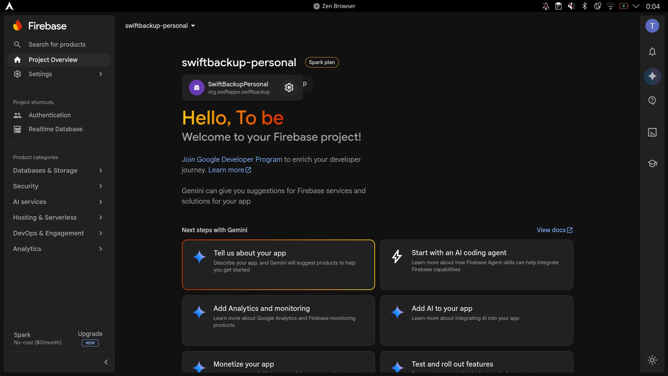
Task: Click Gemini sparkle on Add AI card
Action: (397, 312)
